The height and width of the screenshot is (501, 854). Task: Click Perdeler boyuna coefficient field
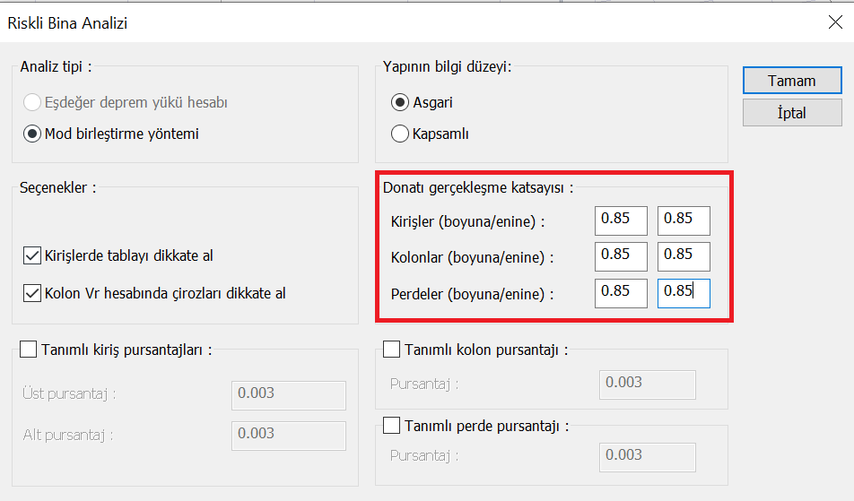pyautogui.click(x=621, y=293)
